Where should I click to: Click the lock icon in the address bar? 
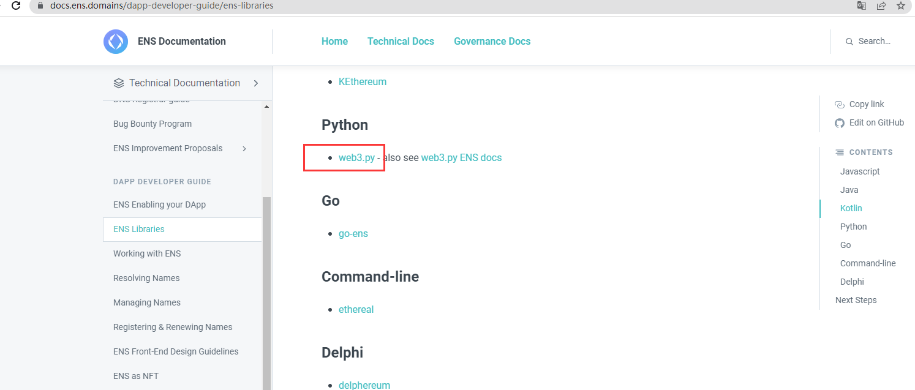[40, 6]
